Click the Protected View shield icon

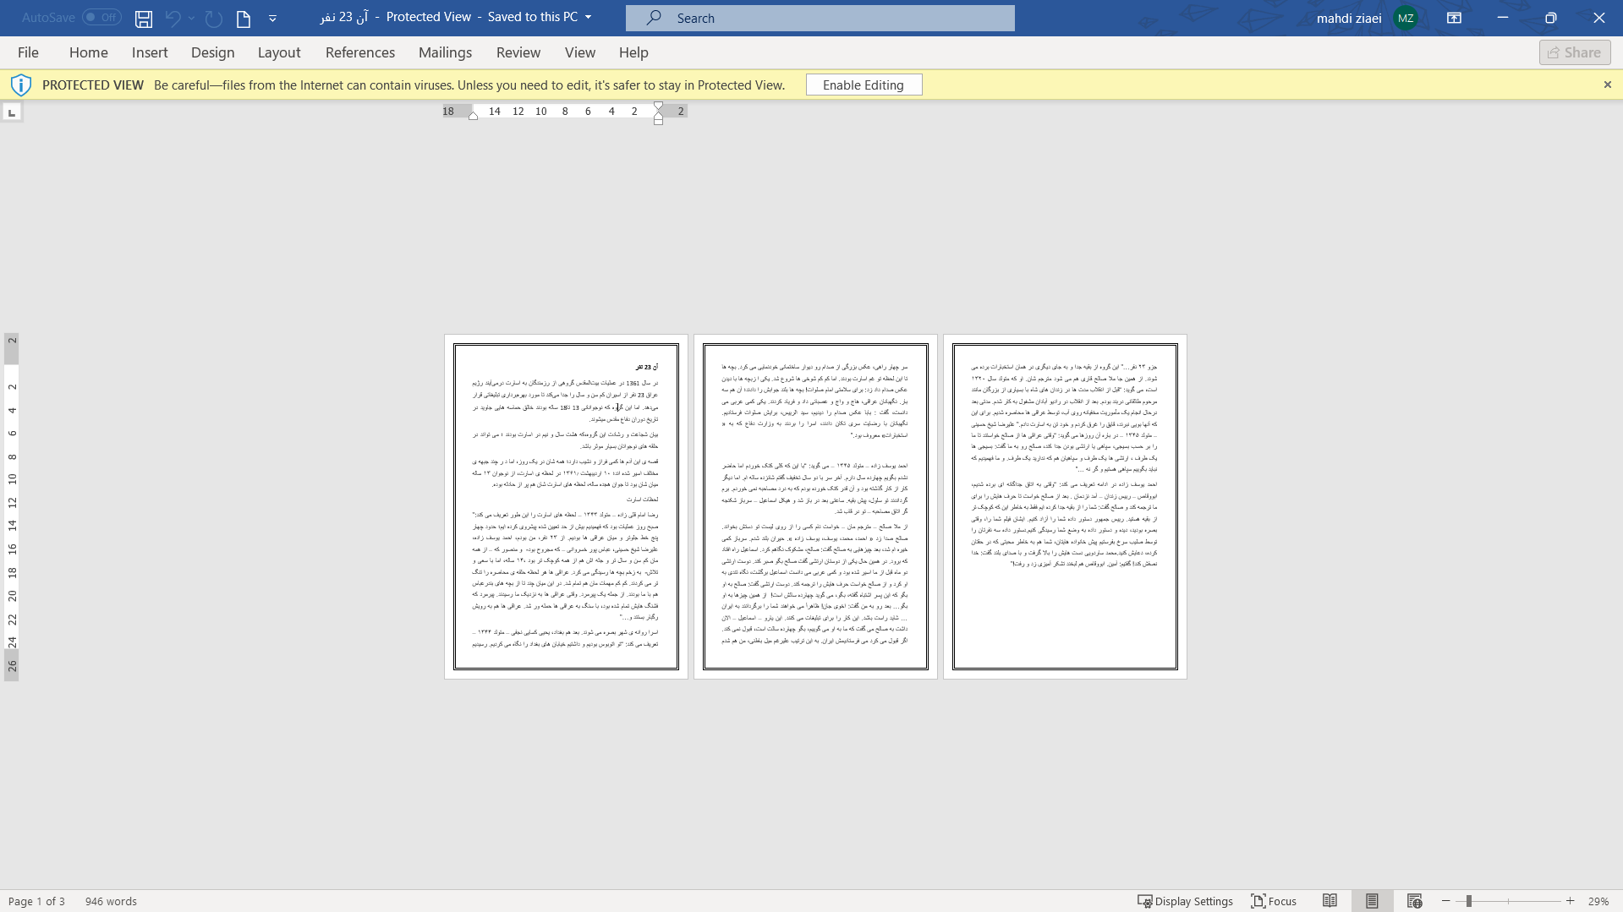coord(21,85)
